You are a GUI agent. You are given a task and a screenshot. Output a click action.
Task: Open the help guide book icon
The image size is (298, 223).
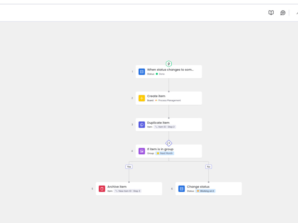point(271,13)
